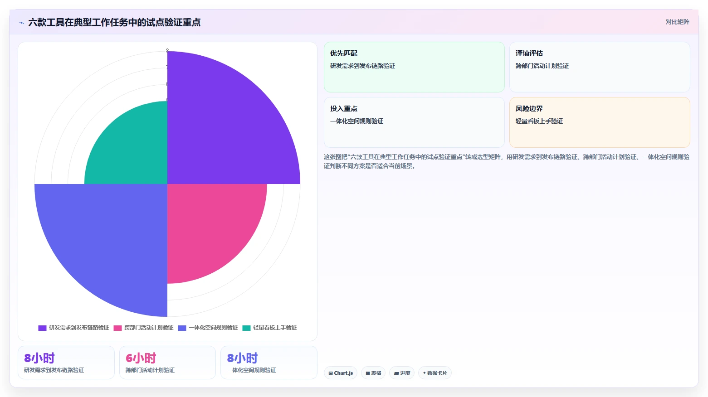The width and height of the screenshot is (708, 397).
Task: Click the 8小时 研发需求到发布链路验证 stat card
Action: point(66,363)
